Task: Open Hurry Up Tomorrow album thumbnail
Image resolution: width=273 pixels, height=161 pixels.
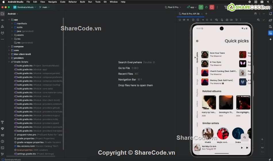Action: [x=209, y=102]
